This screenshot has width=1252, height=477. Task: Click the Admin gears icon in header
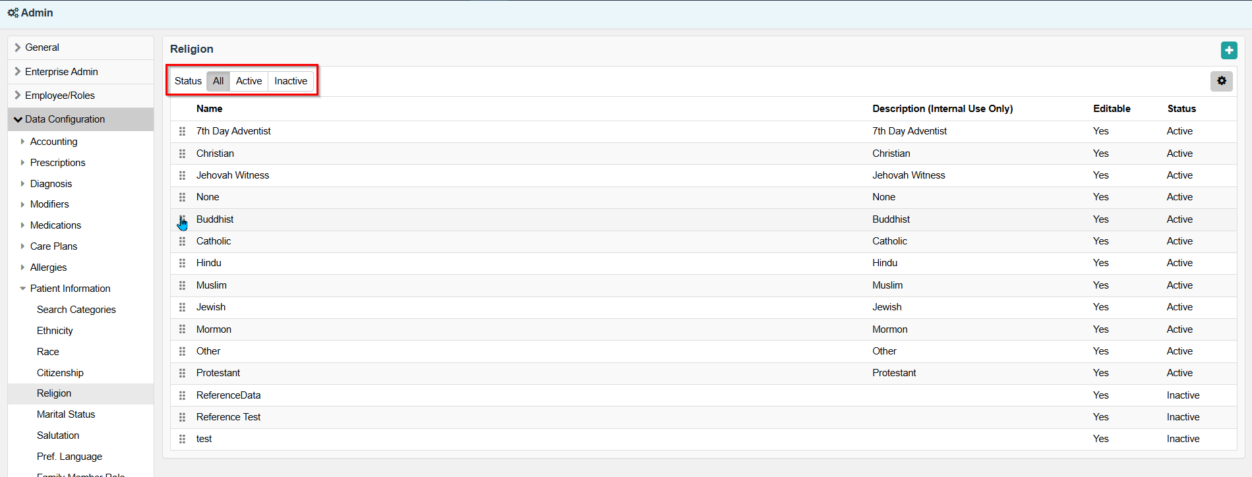coord(13,13)
